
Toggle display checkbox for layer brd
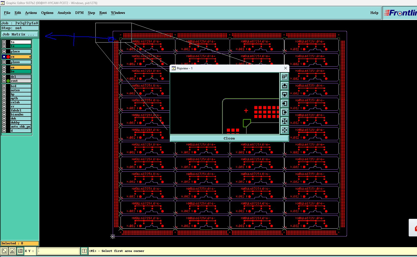click(x=4, y=86)
